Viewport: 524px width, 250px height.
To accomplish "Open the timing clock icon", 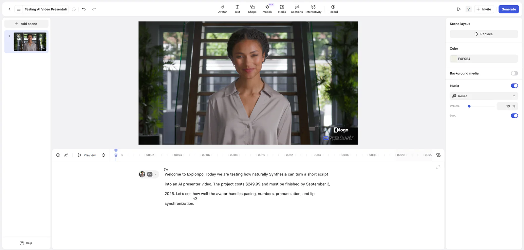I will 58,155.
